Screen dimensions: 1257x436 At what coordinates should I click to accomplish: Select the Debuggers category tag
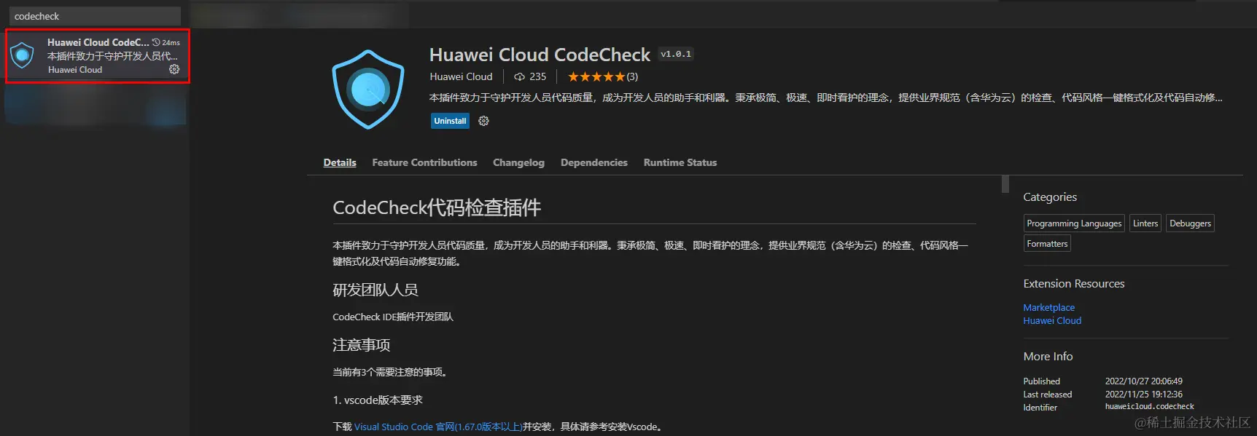1190,223
